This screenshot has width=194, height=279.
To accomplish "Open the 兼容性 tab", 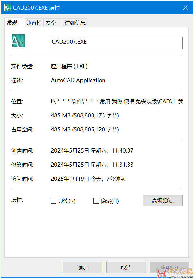I will click(x=34, y=23).
